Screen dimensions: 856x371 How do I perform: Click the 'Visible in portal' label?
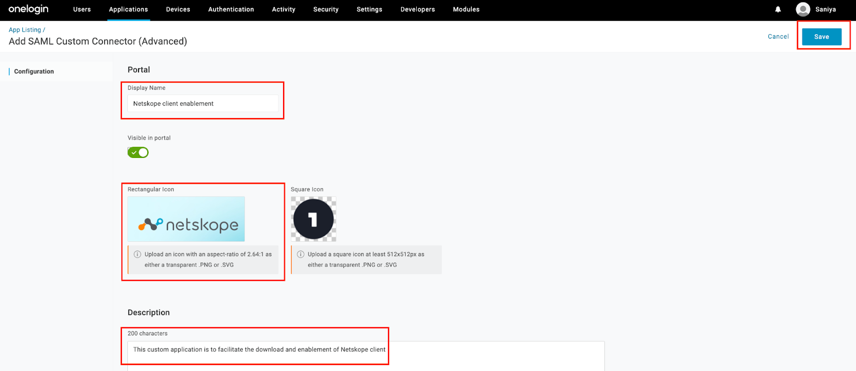click(149, 138)
